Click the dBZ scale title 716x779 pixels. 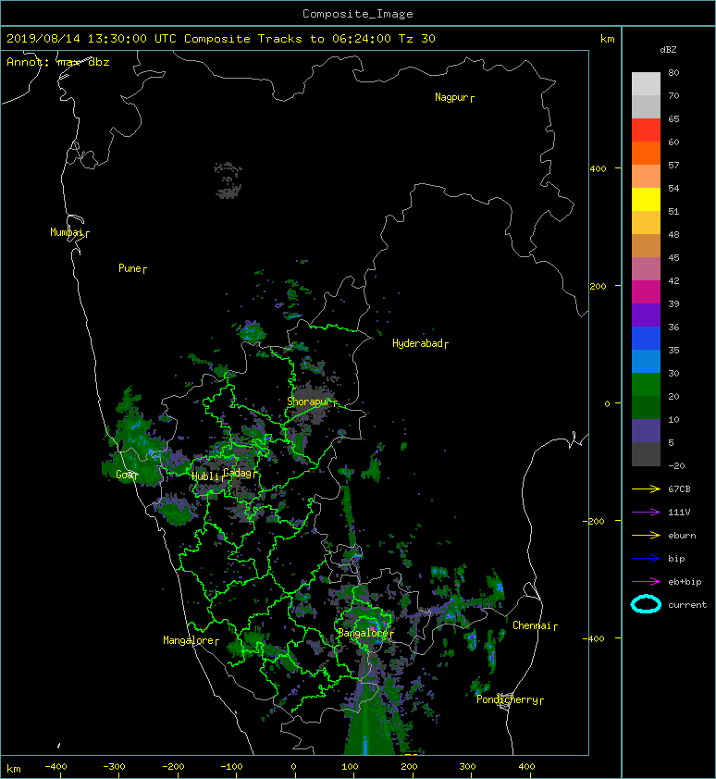(x=668, y=50)
